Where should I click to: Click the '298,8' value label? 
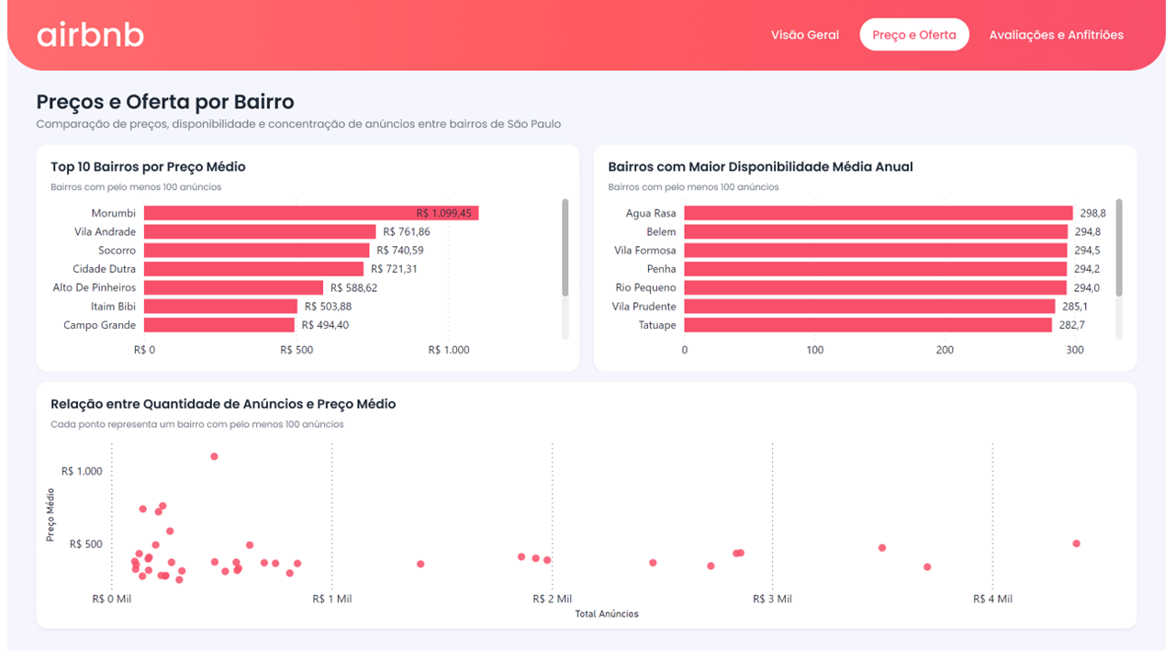[x=1092, y=213]
